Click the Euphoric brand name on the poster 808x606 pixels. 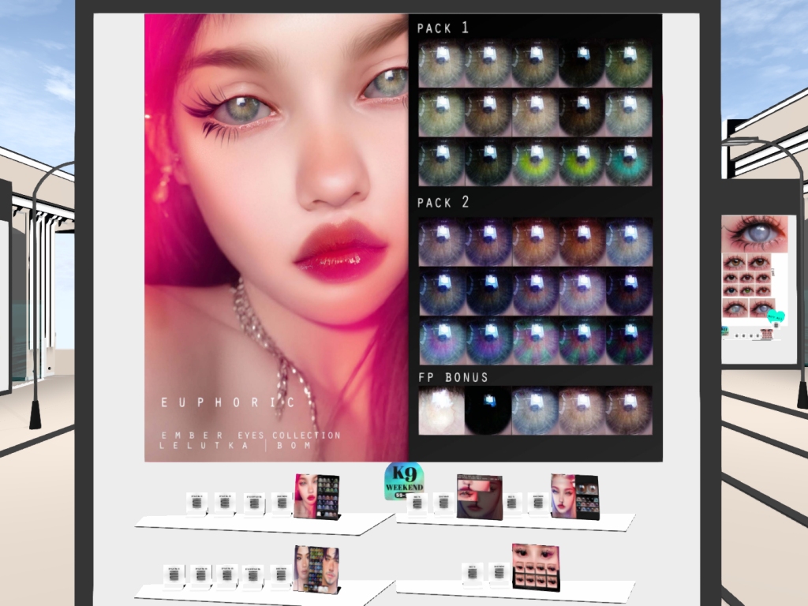pos(228,402)
